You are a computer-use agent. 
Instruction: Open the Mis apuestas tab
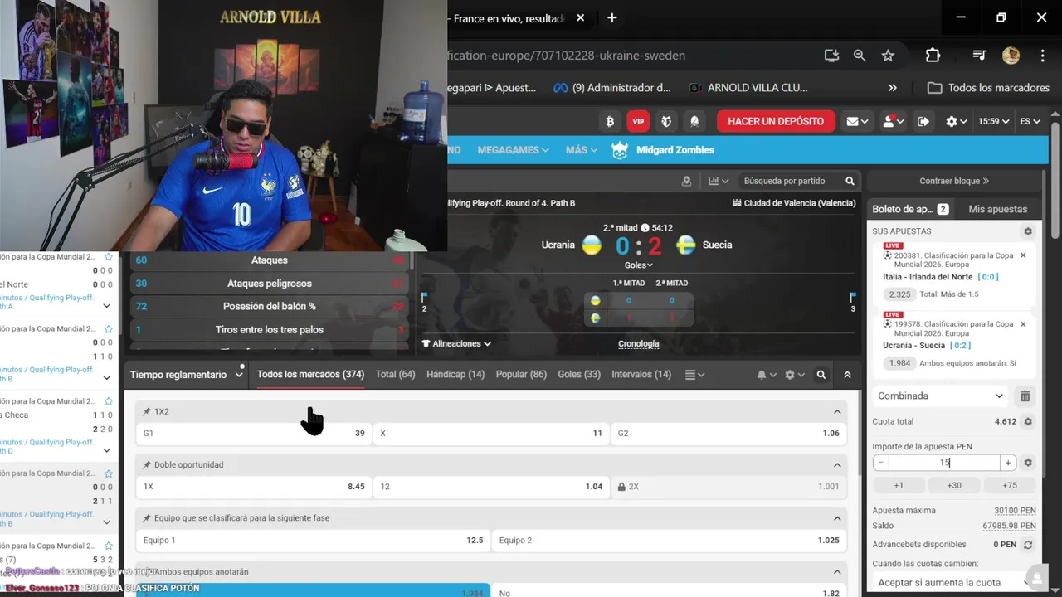[998, 209]
